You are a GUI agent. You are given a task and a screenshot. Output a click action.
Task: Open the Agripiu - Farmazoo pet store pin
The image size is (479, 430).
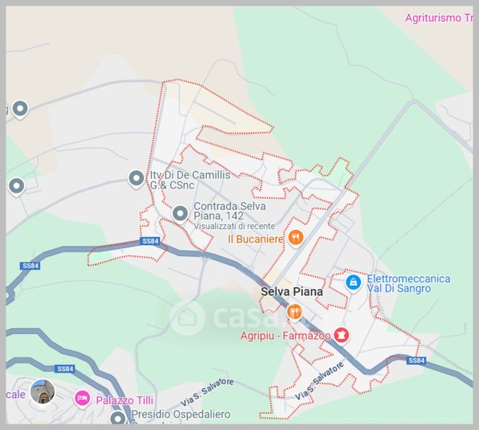point(341,335)
